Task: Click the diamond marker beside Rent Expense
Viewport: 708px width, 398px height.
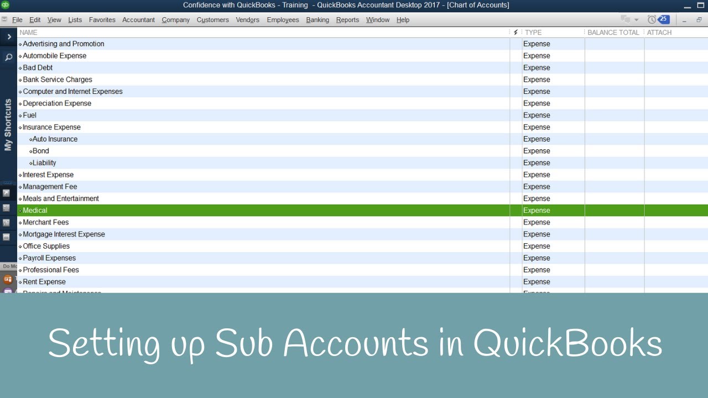Action: tap(20, 282)
